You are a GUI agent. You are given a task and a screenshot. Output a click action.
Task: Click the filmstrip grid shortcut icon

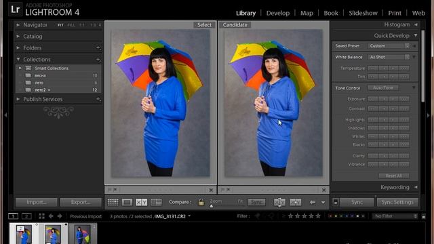click(x=41, y=216)
